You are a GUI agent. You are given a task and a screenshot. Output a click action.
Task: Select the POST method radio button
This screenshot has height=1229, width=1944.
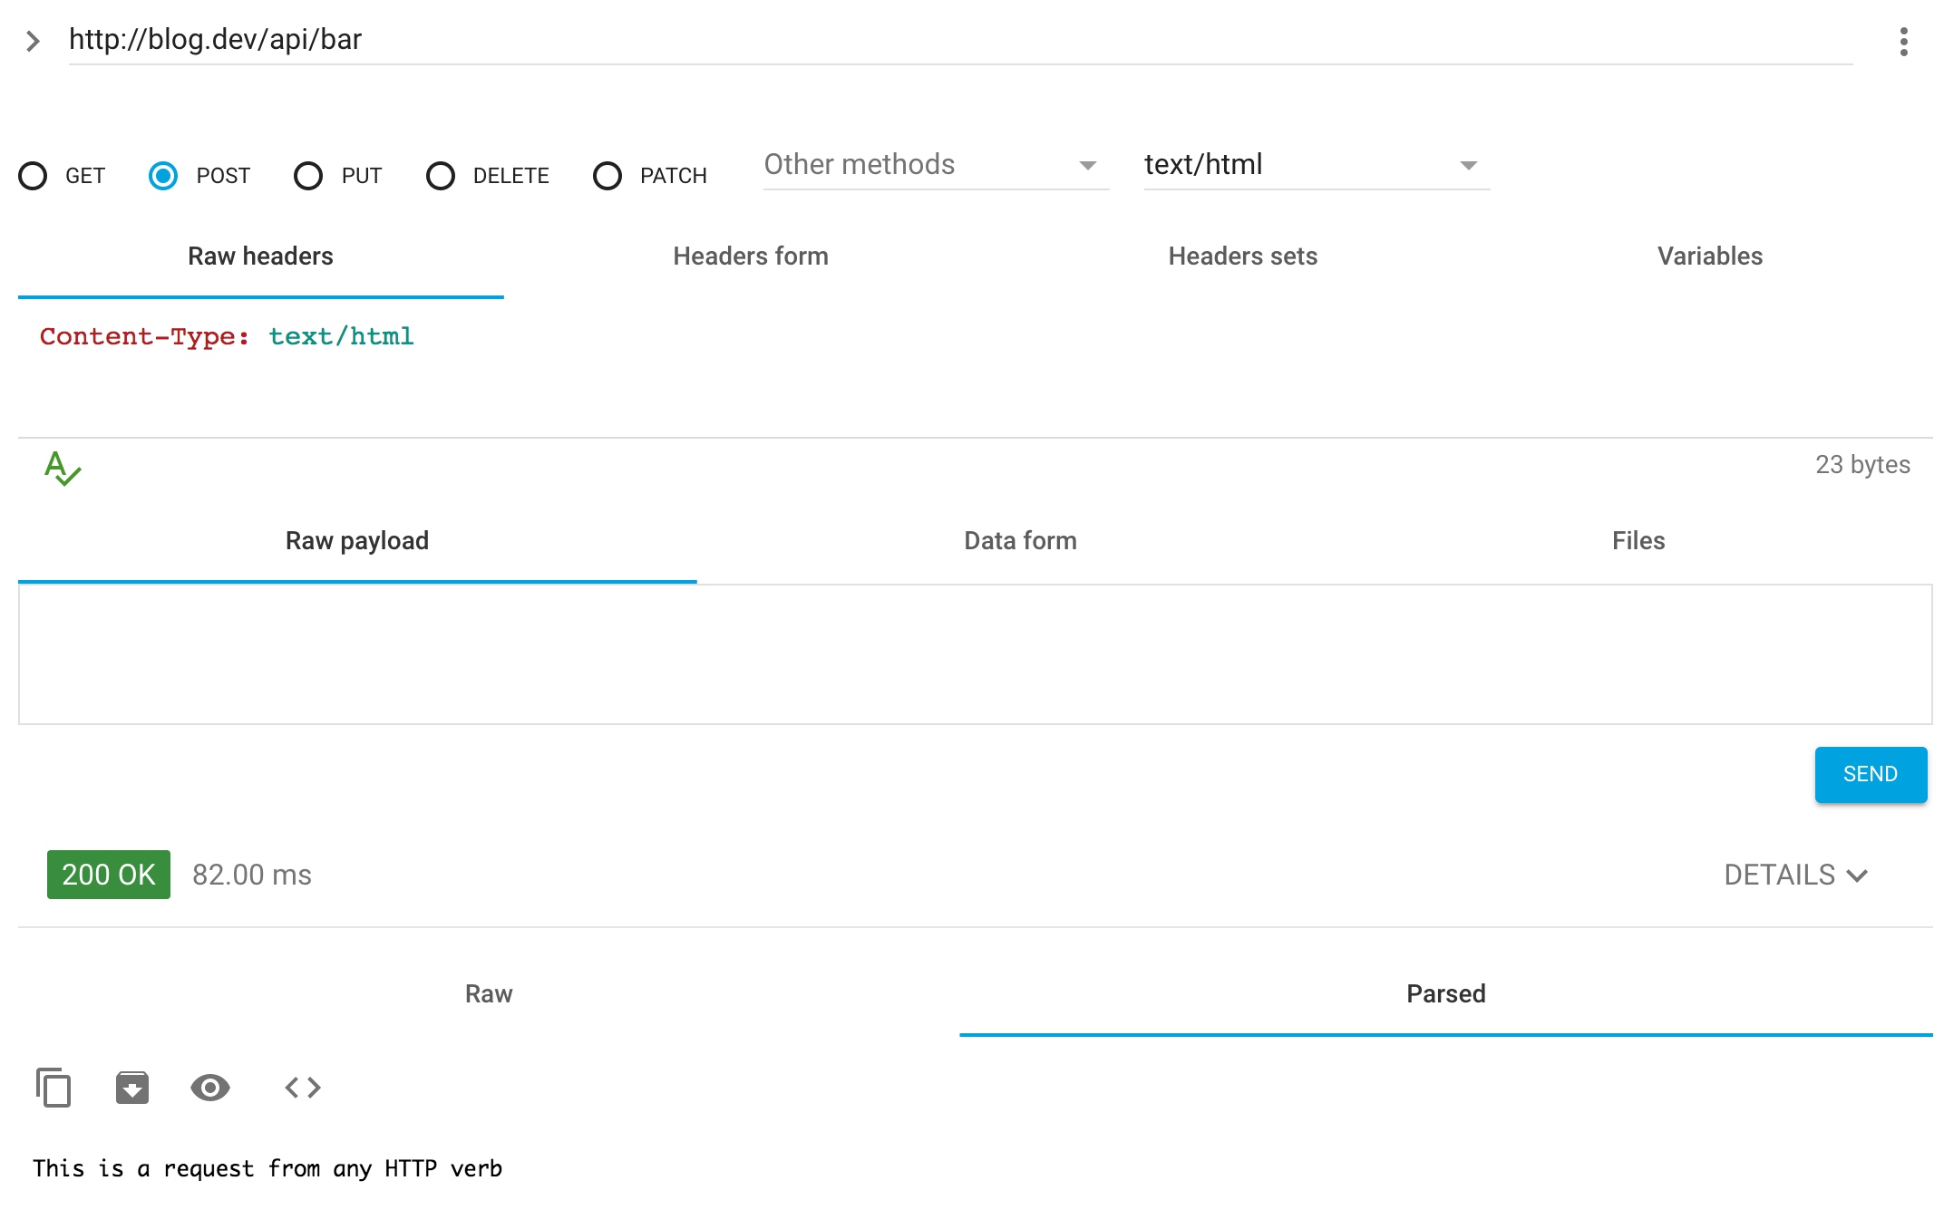coord(163,176)
